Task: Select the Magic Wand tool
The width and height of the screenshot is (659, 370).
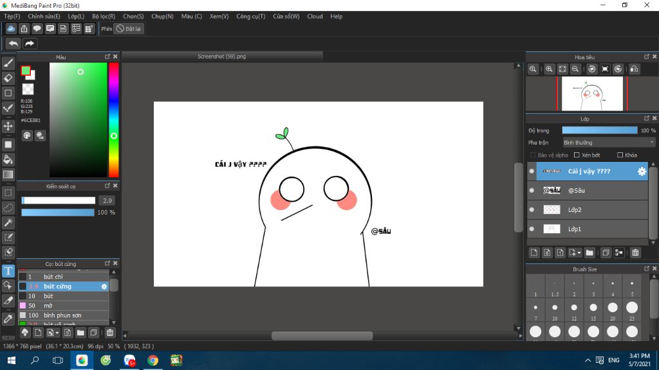Action: tap(8, 222)
